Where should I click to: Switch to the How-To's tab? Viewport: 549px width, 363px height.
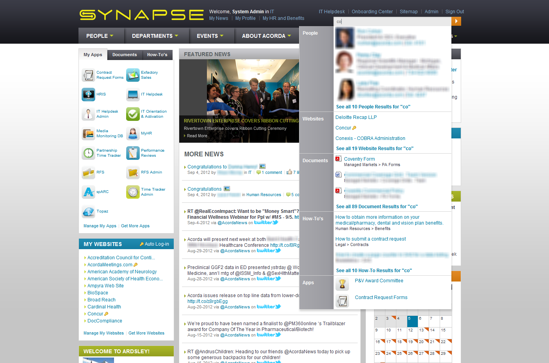[x=157, y=55]
